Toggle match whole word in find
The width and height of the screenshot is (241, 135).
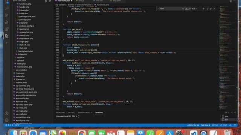coord(186,9)
